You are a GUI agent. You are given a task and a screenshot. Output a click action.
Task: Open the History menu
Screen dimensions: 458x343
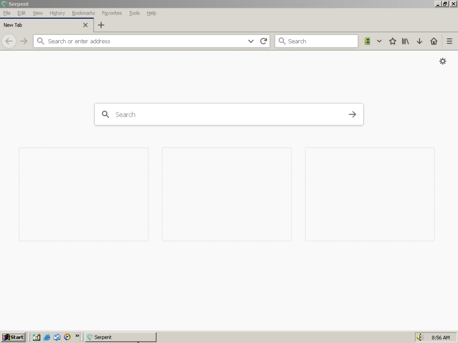57,13
